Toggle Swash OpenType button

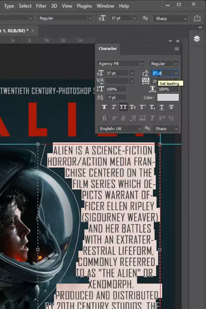[133, 118]
